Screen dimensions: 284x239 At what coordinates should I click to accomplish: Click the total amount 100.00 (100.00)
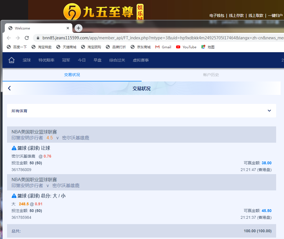pos(258,231)
